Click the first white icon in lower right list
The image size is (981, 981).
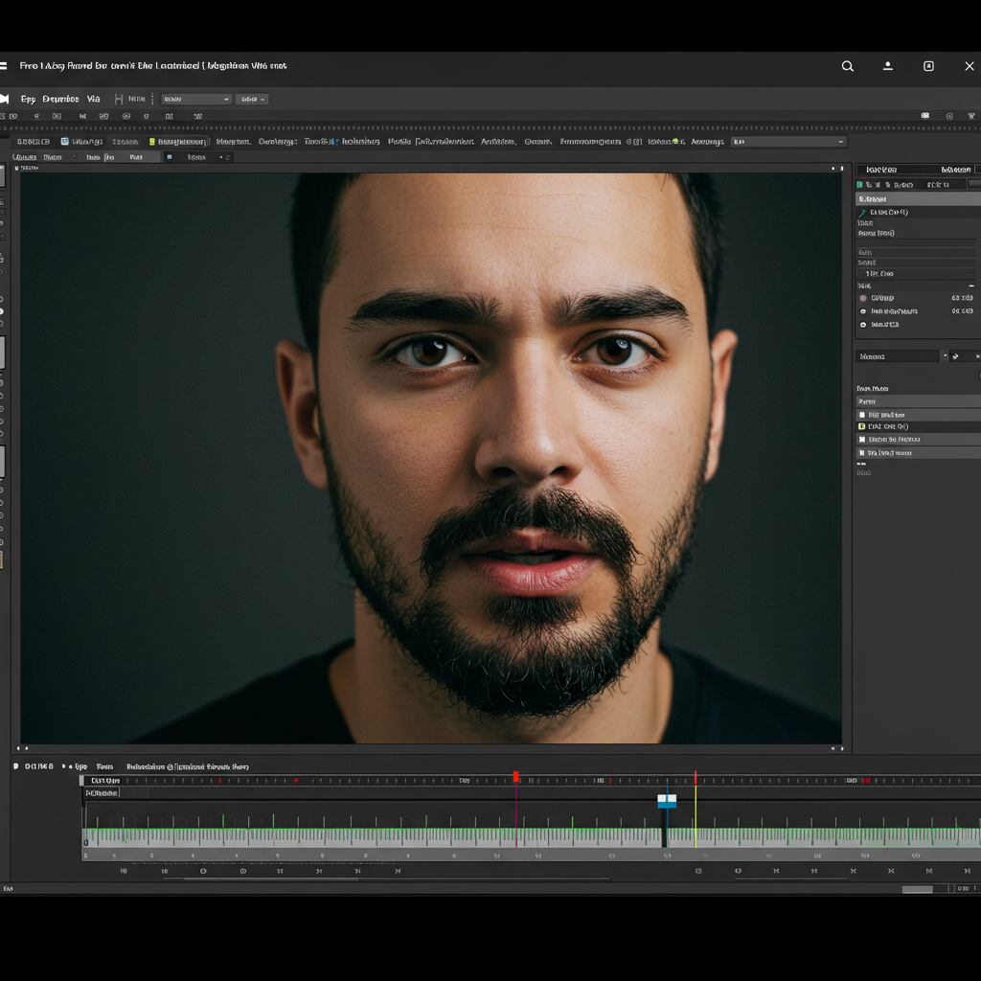[x=862, y=415]
